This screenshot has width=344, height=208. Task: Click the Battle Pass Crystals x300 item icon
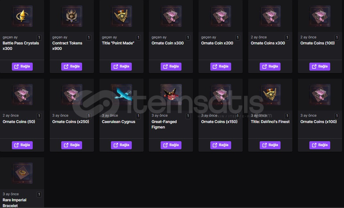tap(22, 16)
